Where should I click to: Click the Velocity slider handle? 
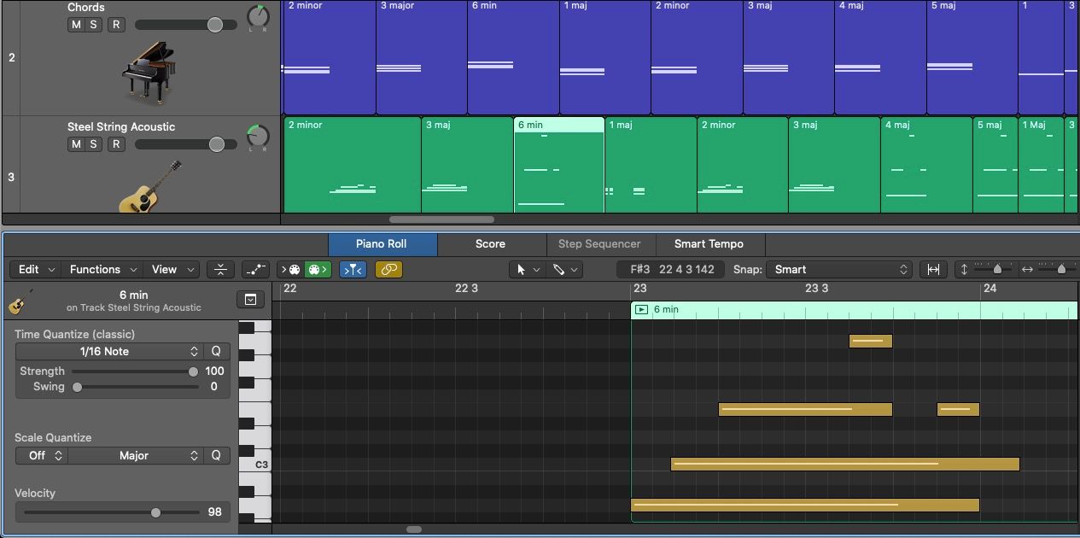(155, 512)
